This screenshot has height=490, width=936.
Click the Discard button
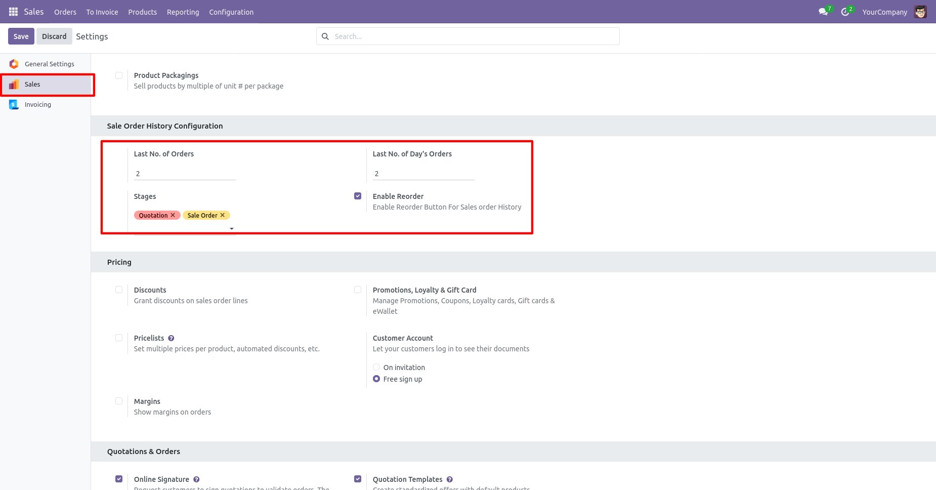[54, 36]
